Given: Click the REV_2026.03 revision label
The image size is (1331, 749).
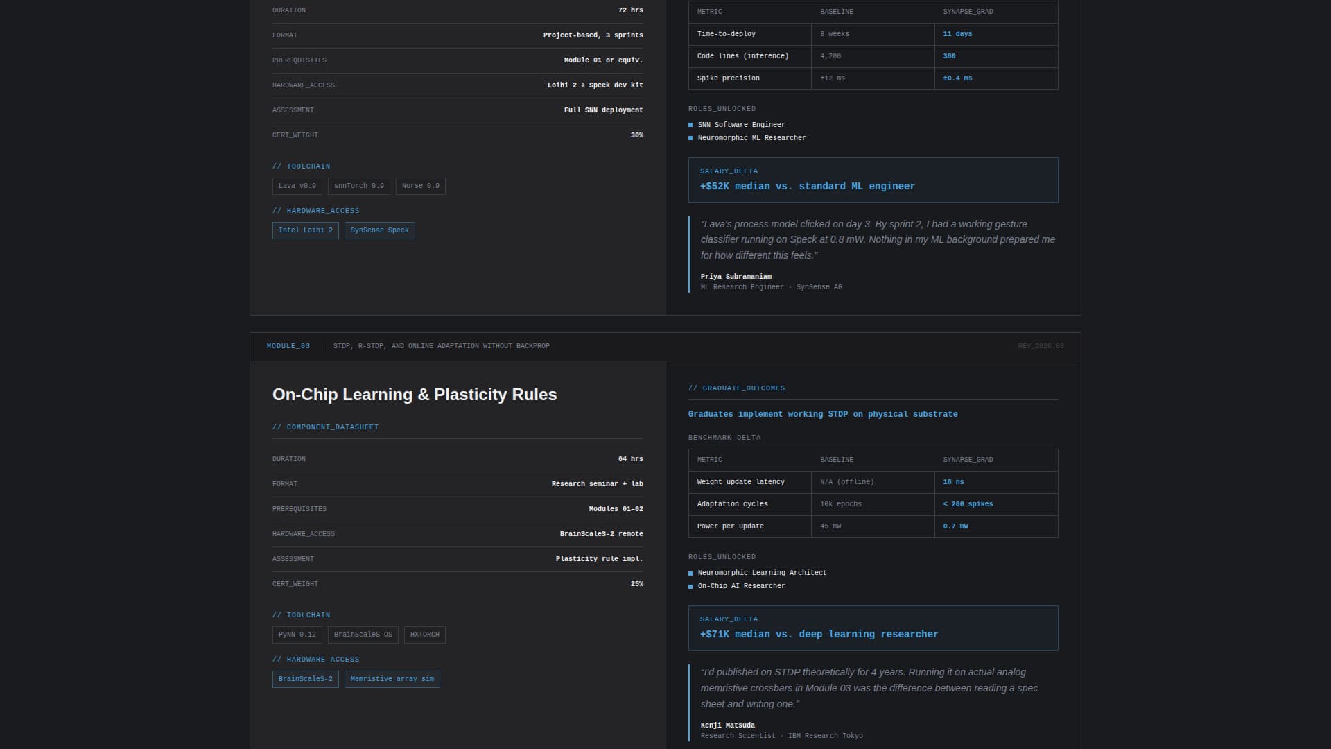Looking at the screenshot, I should pos(1041,346).
